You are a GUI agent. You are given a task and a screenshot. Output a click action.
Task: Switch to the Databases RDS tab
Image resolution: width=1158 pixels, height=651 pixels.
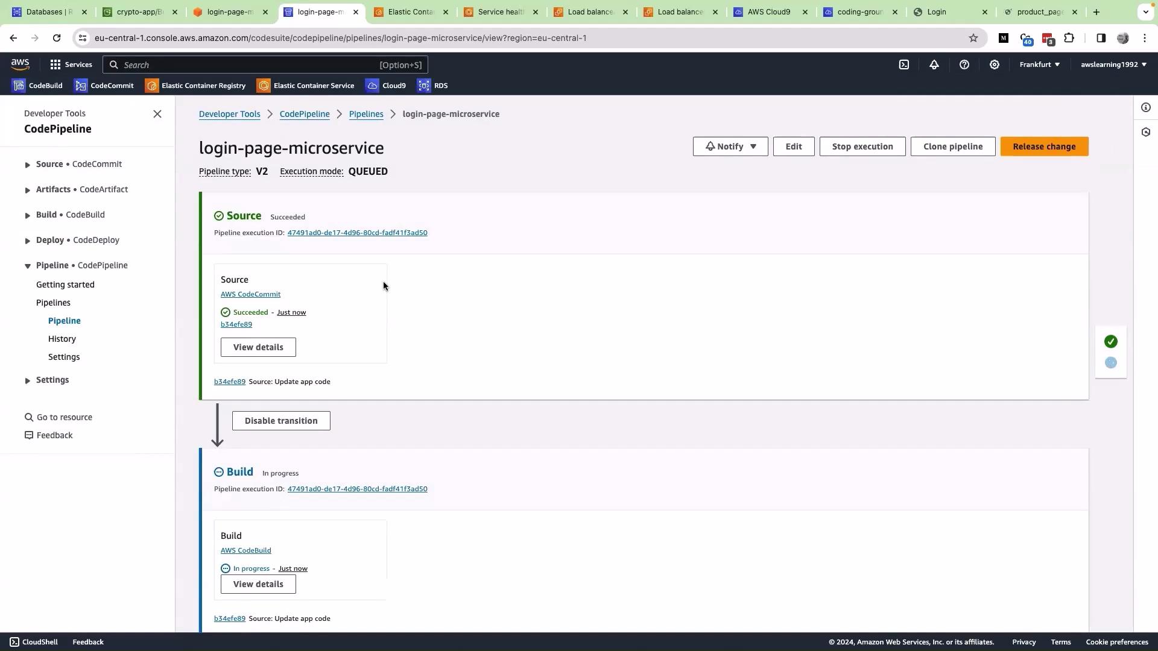[49, 12]
